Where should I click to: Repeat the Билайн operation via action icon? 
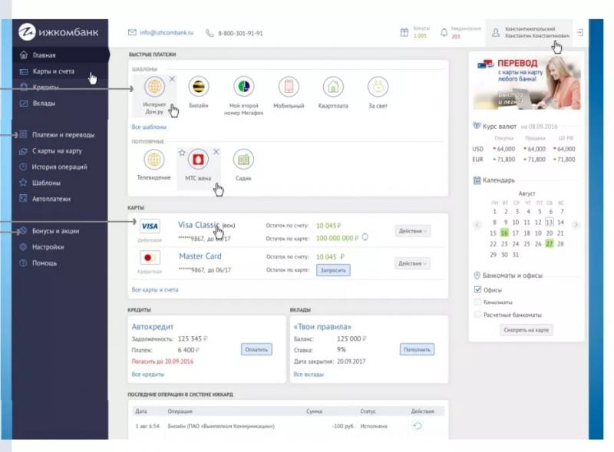pyautogui.click(x=417, y=426)
